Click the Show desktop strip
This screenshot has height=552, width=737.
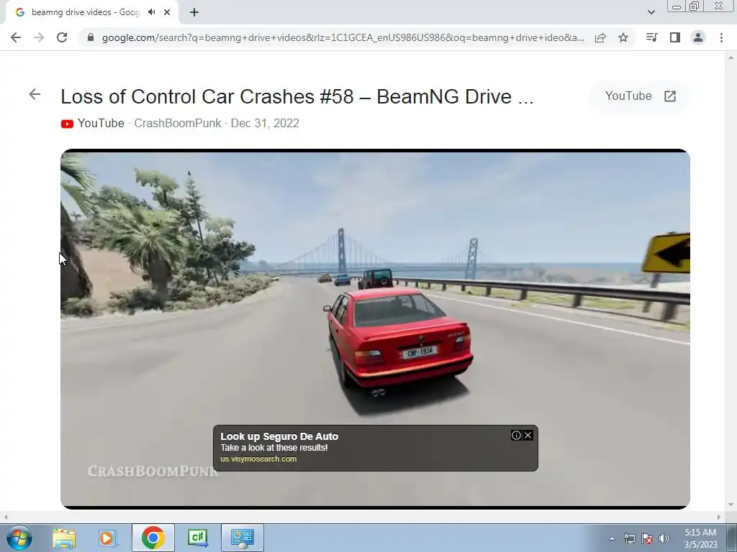(731, 538)
